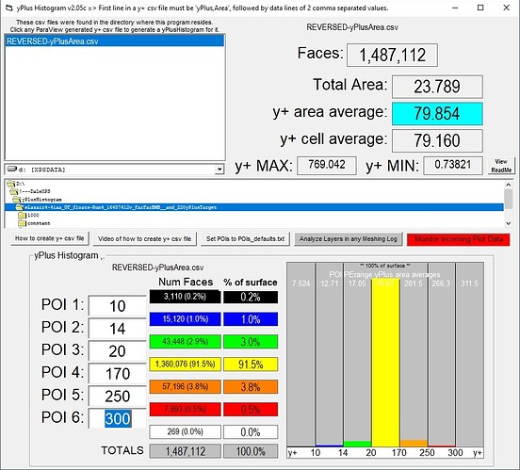The width and height of the screenshot is (520, 470).
Task: Click the 7.524 area average label in histogram
Action: click(301, 284)
